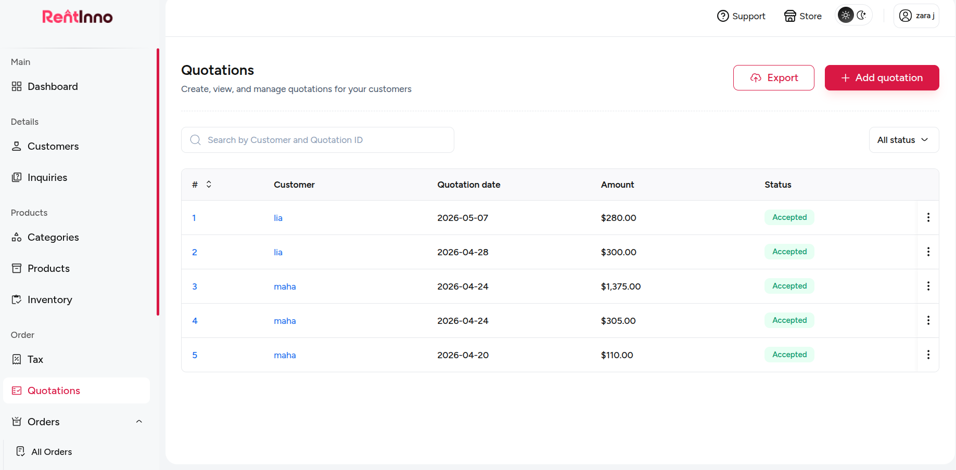Open the row options for quotation 4
This screenshot has height=470, width=956.
click(x=928, y=320)
